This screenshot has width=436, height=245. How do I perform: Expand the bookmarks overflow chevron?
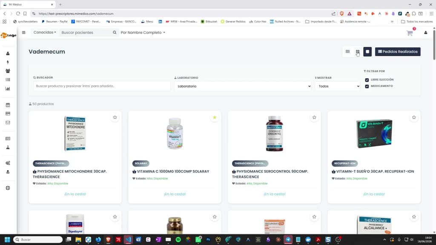(392, 21)
